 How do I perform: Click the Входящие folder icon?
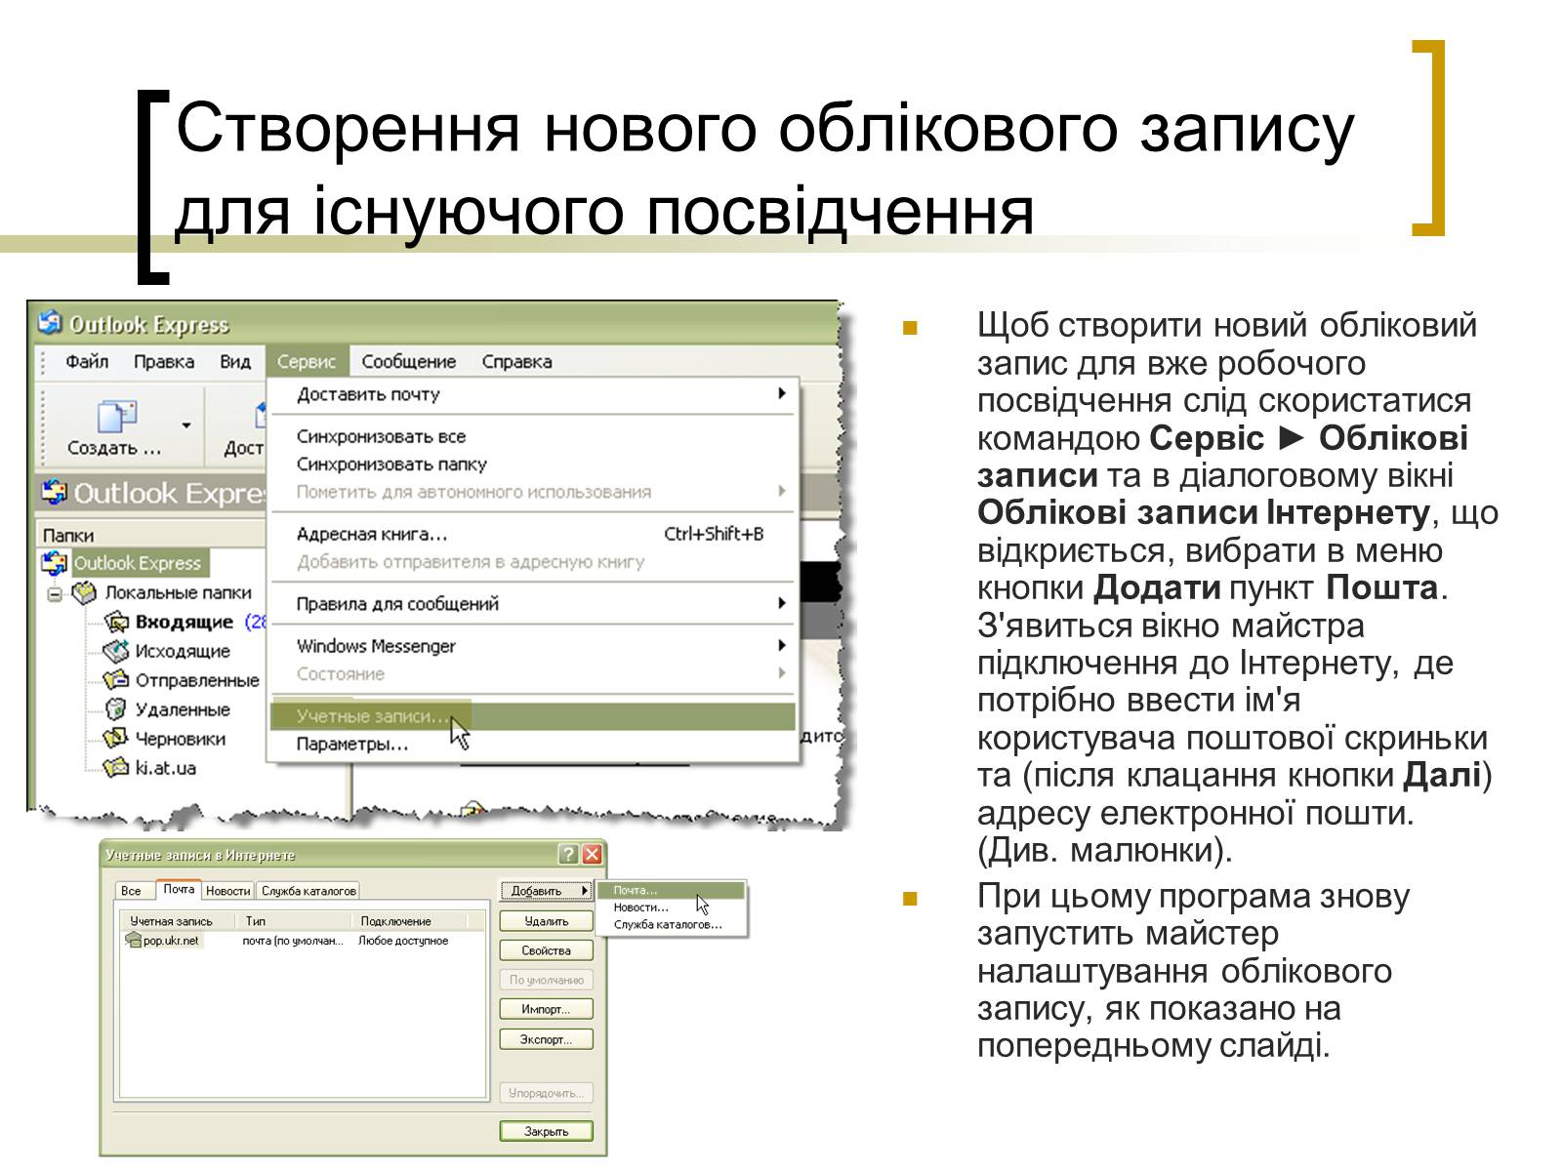(x=116, y=622)
